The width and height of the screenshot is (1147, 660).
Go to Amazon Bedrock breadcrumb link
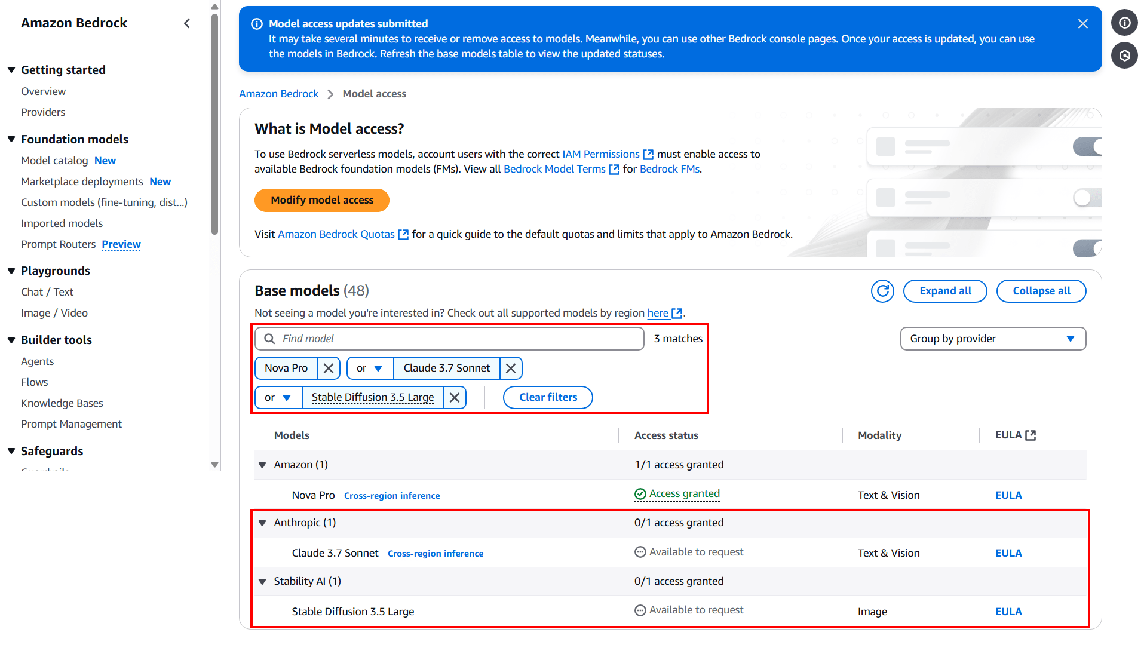(279, 94)
